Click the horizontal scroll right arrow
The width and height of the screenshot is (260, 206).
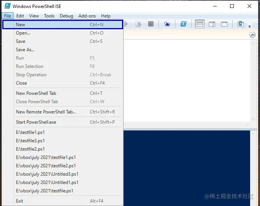247,125
